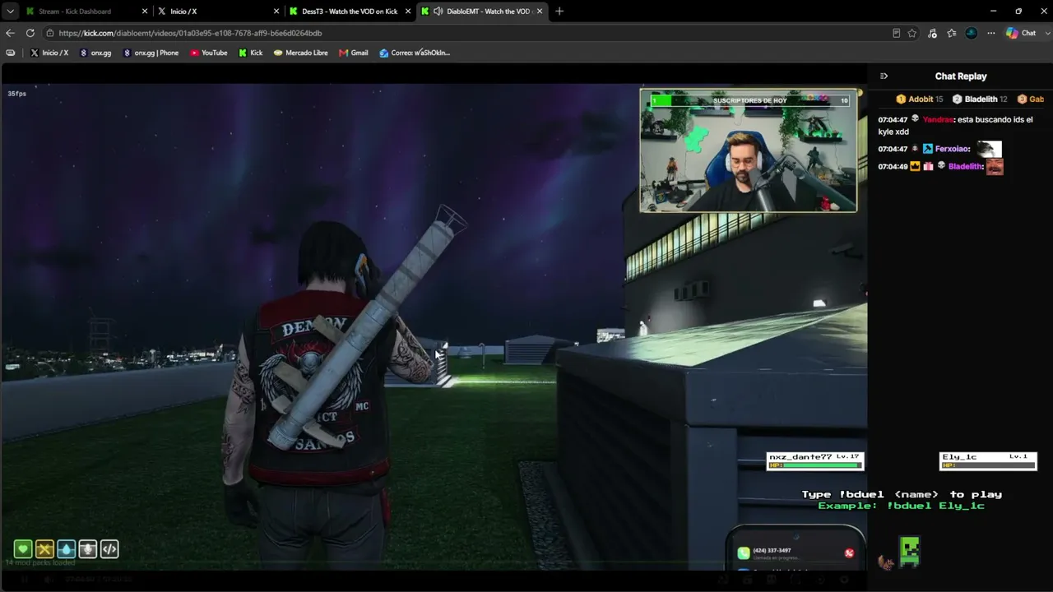The height and width of the screenshot is (592, 1053).
Task: Click the Chat Replay heading
Action: pyautogui.click(x=961, y=76)
